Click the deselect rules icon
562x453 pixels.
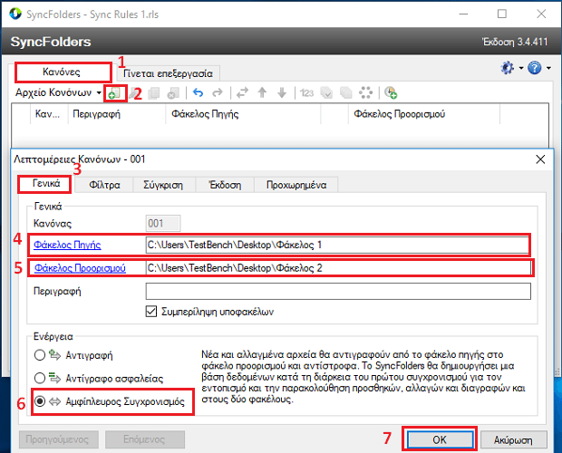click(x=346, y=92)
